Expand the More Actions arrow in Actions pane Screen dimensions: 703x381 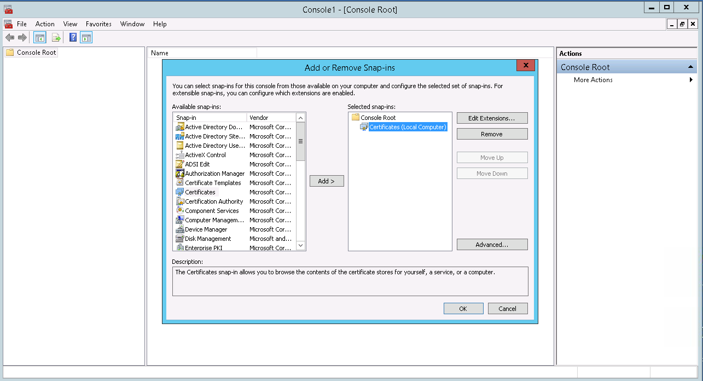tap(692, 80)
